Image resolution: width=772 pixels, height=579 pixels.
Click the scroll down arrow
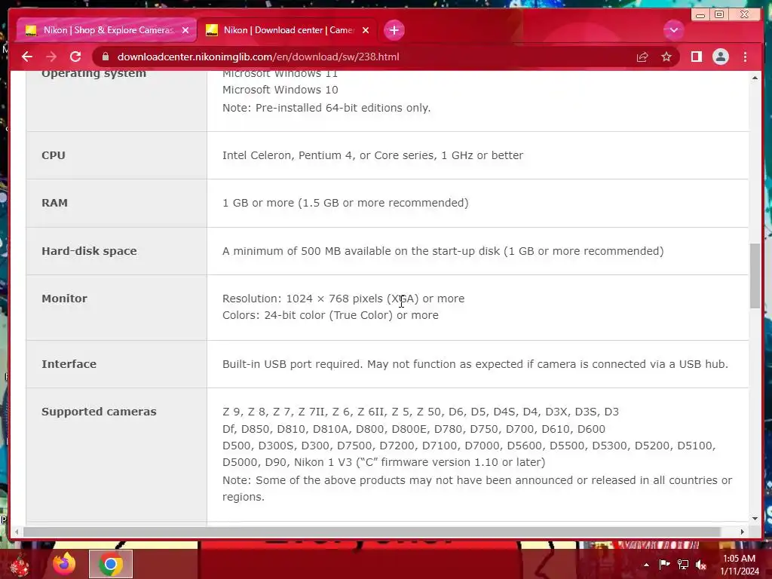(x=755, y=519)
